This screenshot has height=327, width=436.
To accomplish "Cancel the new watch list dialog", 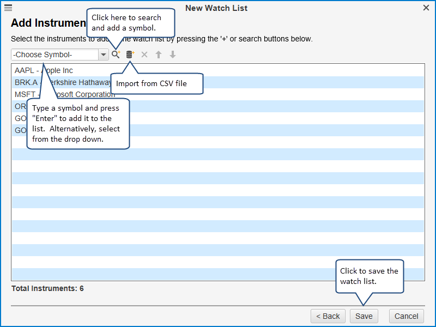I will [406, 316].
